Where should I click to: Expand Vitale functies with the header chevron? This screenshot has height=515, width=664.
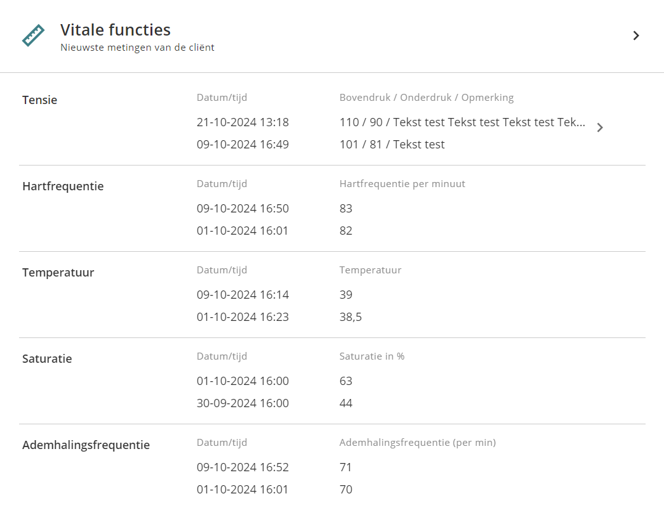[x=636, y=36]
